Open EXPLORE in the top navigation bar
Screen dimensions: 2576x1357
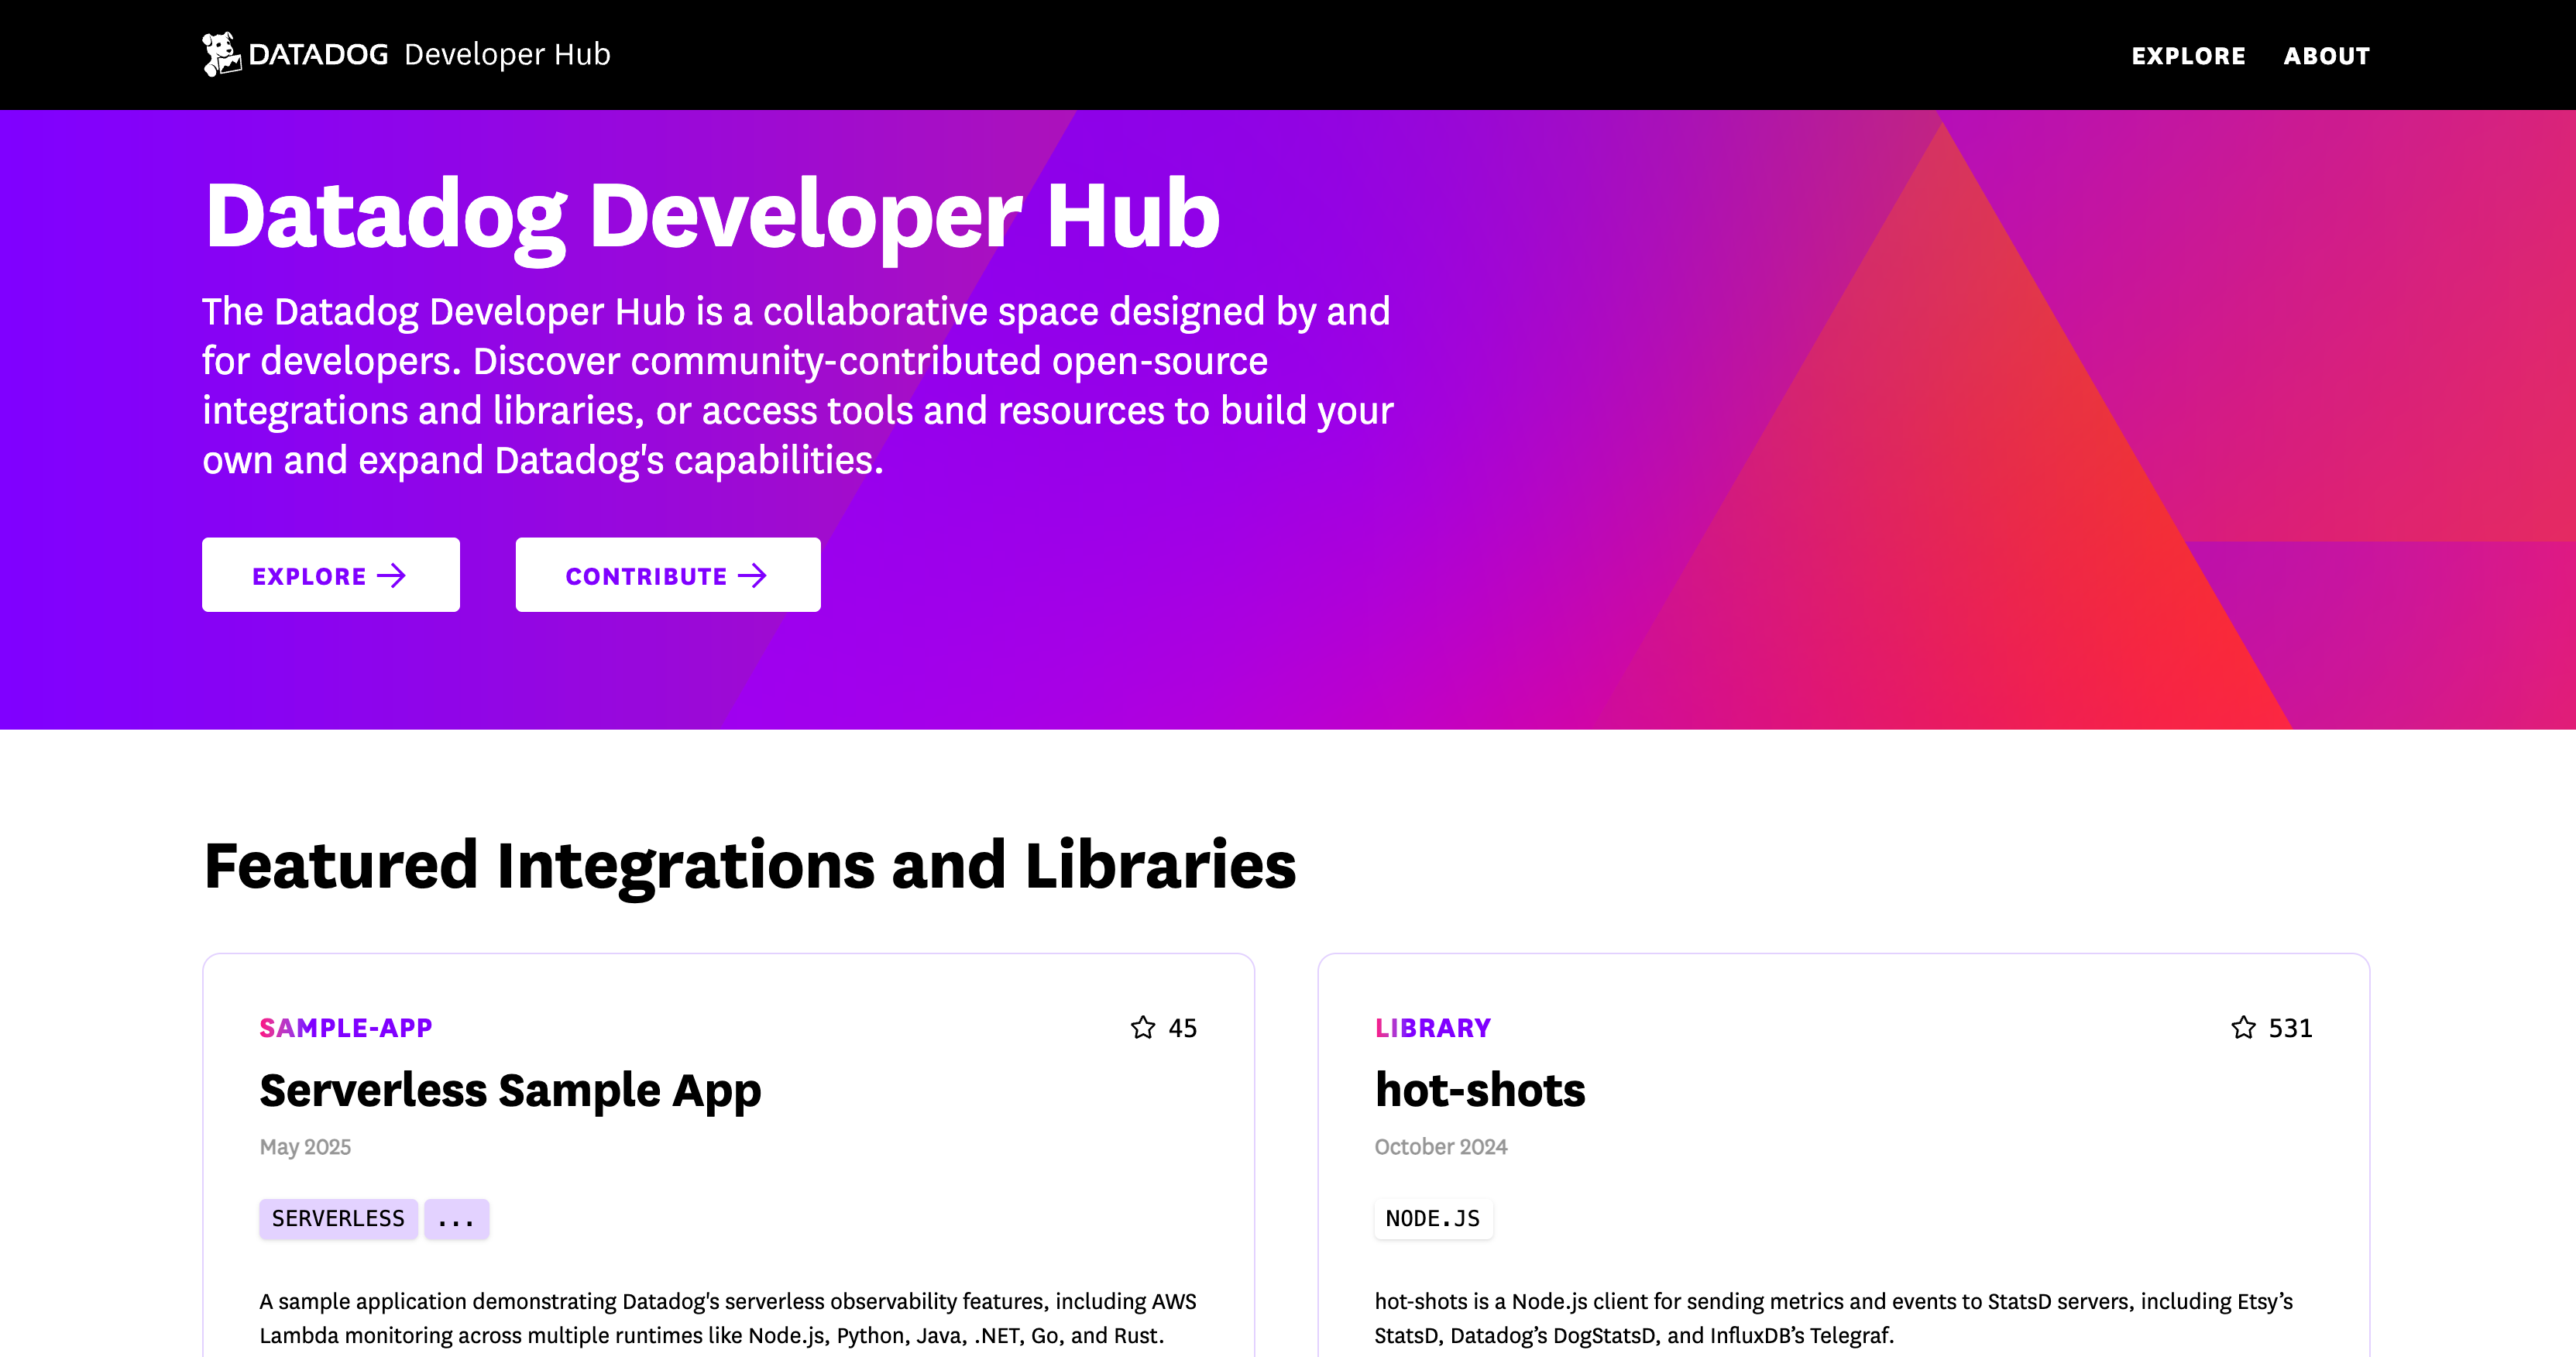[2189, 55]
